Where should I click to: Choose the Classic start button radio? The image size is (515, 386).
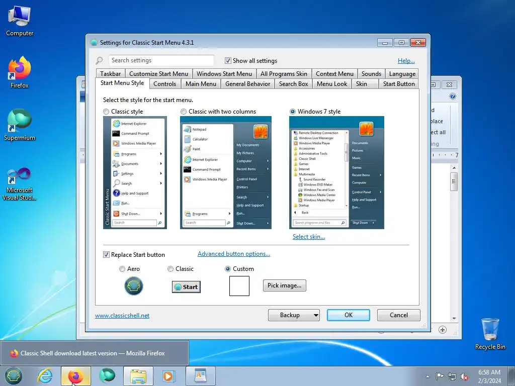tap(170, 269)
